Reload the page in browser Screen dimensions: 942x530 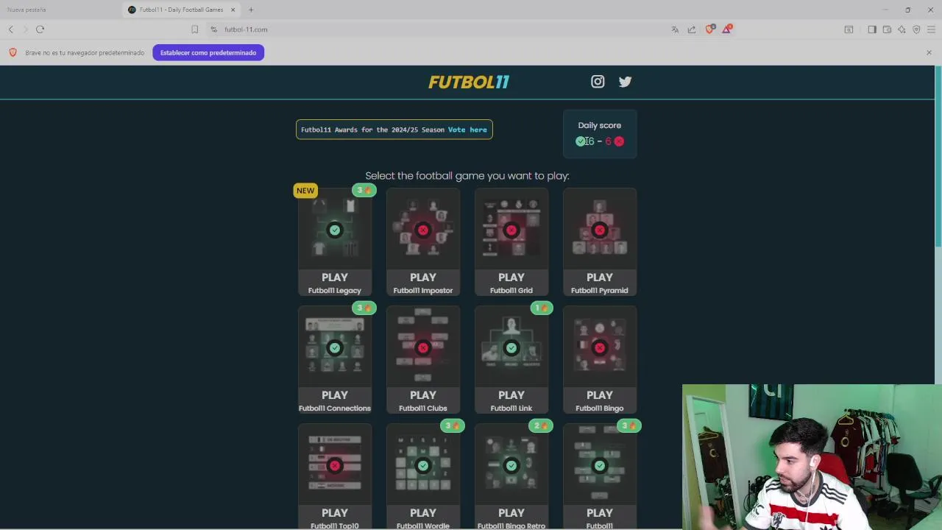(x=40, y=29)
